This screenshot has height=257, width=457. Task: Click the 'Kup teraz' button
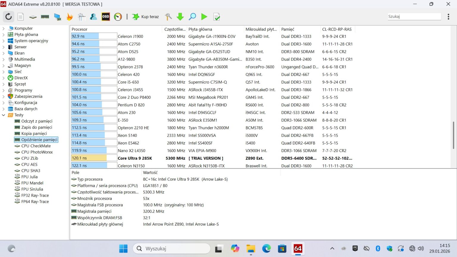(x=146, y=17)
